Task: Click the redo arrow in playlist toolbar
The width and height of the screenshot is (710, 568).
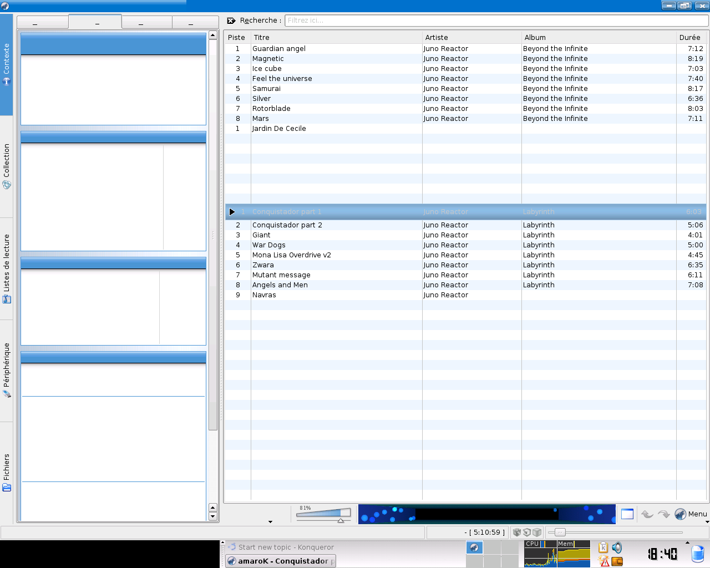Action: [663, 514]
